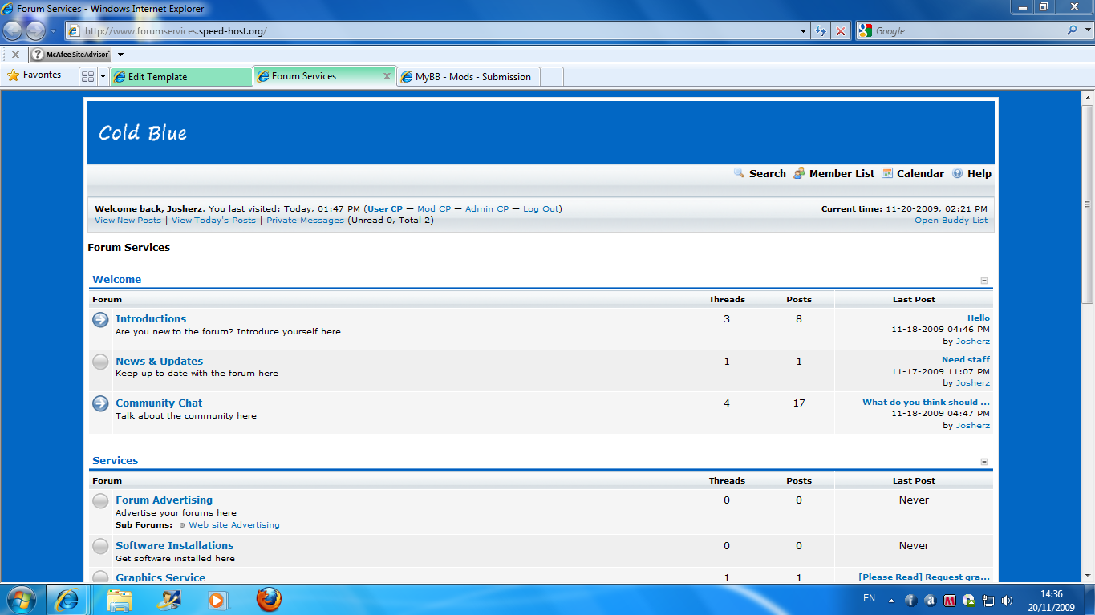Click the Help question mark icon

click(x=957, y=173)
